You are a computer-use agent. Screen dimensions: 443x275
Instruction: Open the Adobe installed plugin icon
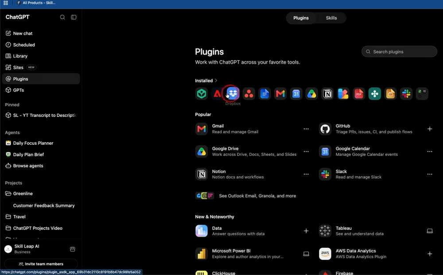(217, 93)
